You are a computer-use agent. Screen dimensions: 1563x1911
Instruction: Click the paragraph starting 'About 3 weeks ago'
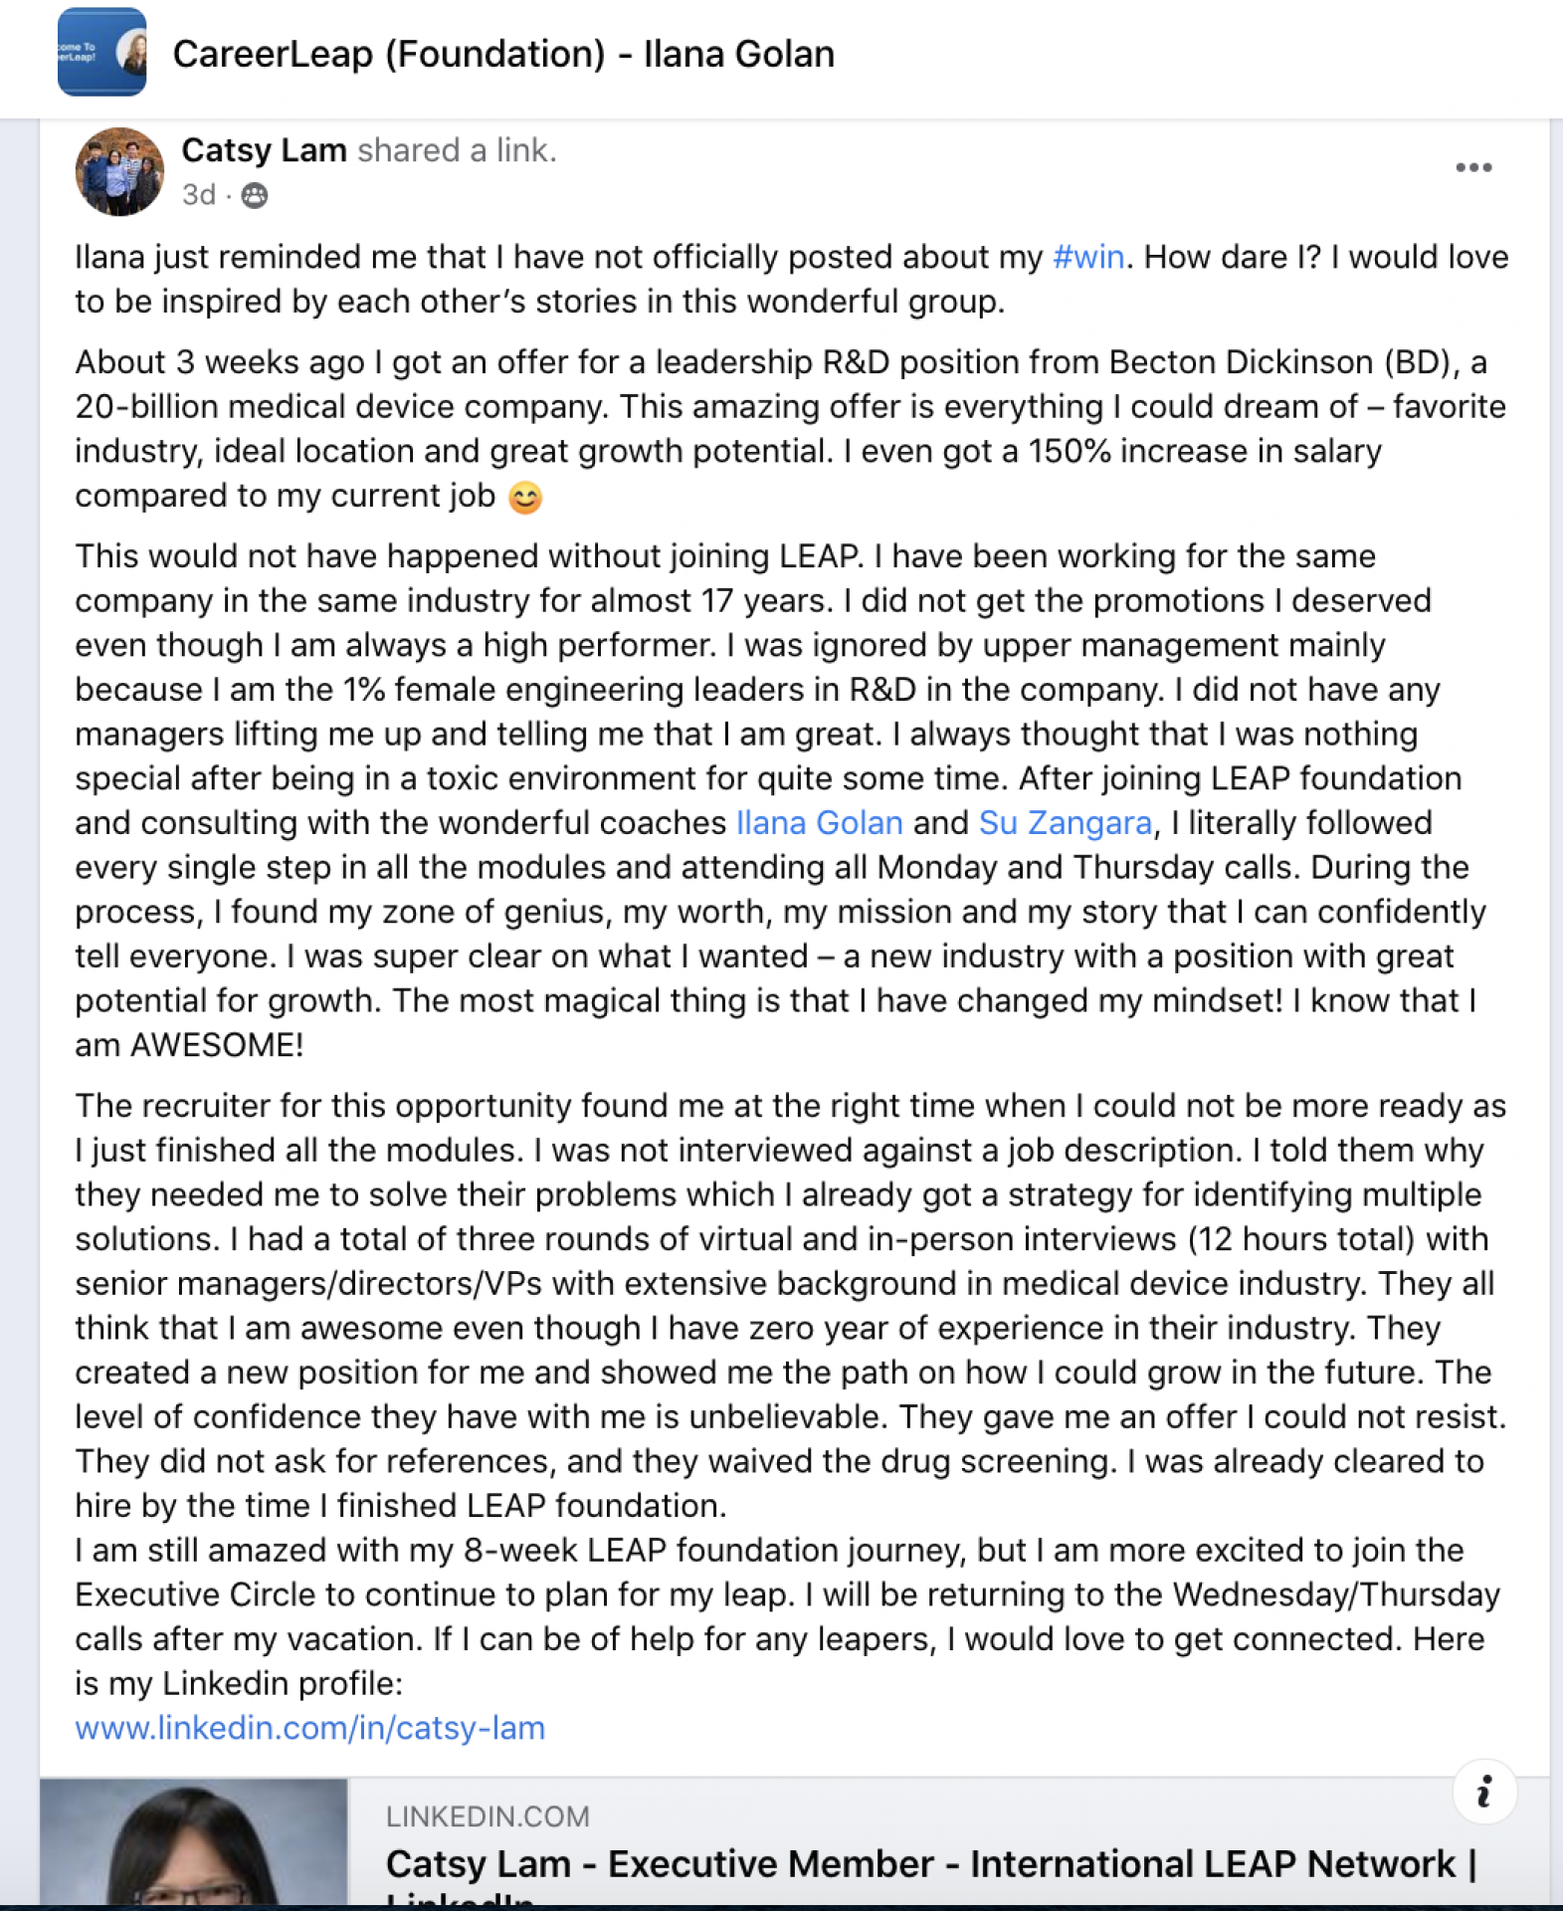point(791,429)
